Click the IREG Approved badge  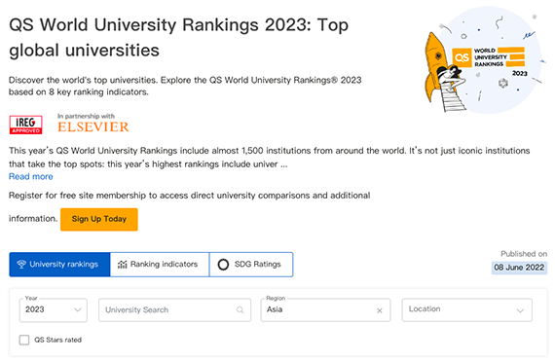(26, 125)
